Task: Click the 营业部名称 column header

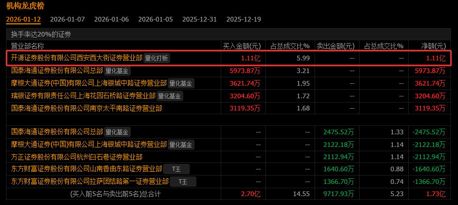Action: coord(28,46)
